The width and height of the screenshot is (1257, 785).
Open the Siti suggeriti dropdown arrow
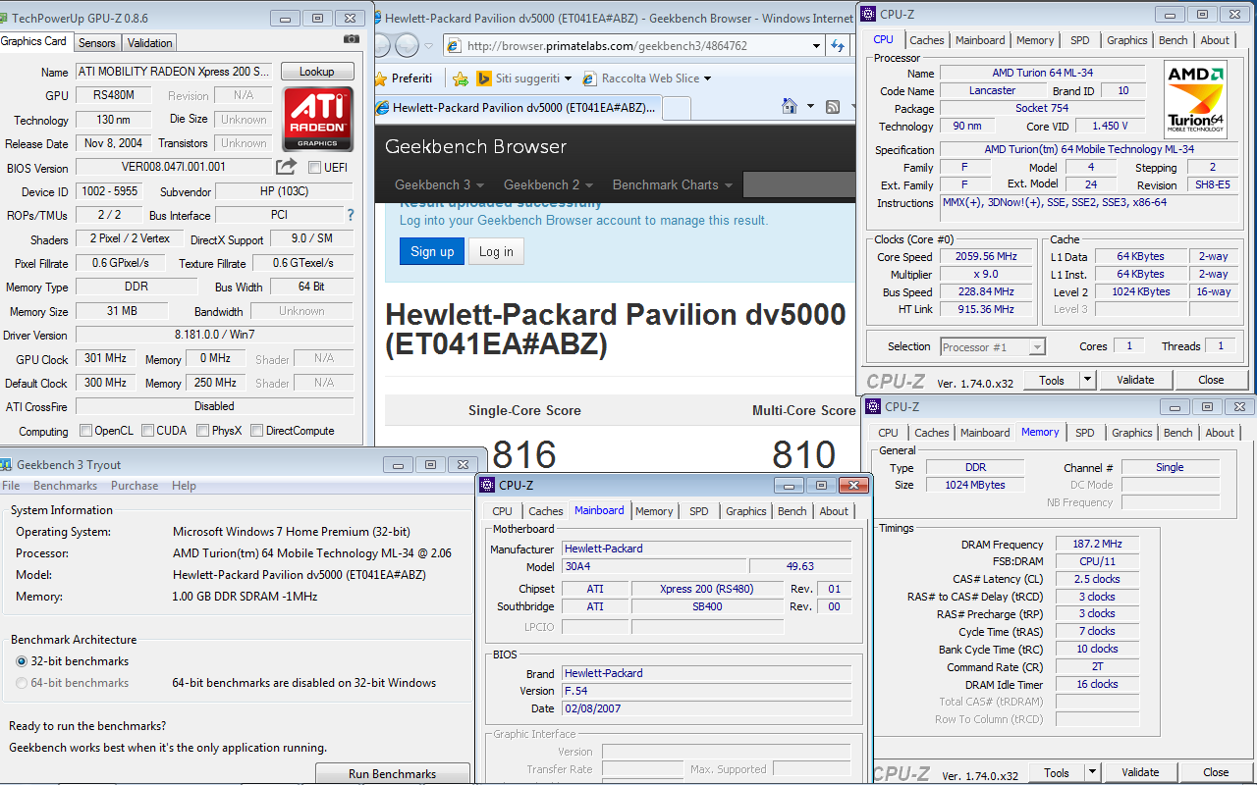(568, 78)
